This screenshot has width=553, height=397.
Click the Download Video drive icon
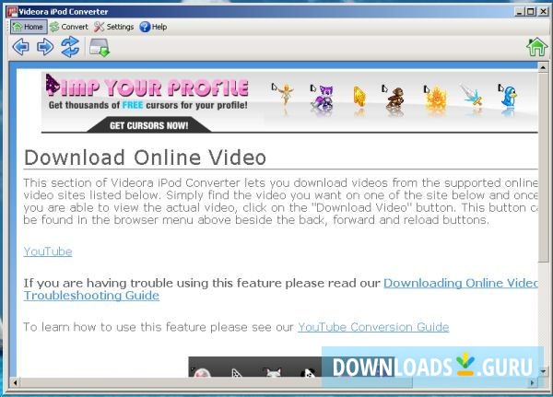pos(100,48)
